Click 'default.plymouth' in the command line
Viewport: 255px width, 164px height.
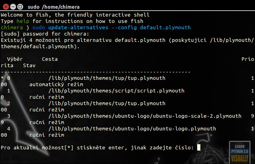(x=165, y=28)
